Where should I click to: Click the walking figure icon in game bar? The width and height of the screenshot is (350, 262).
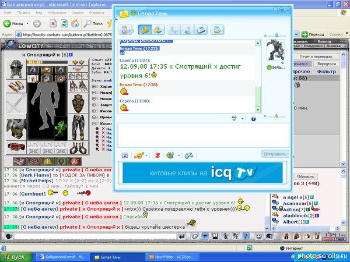226,236
